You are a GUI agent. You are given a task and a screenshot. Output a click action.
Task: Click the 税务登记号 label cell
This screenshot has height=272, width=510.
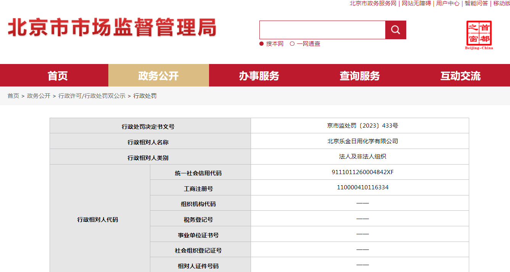[x=200, y=219]
